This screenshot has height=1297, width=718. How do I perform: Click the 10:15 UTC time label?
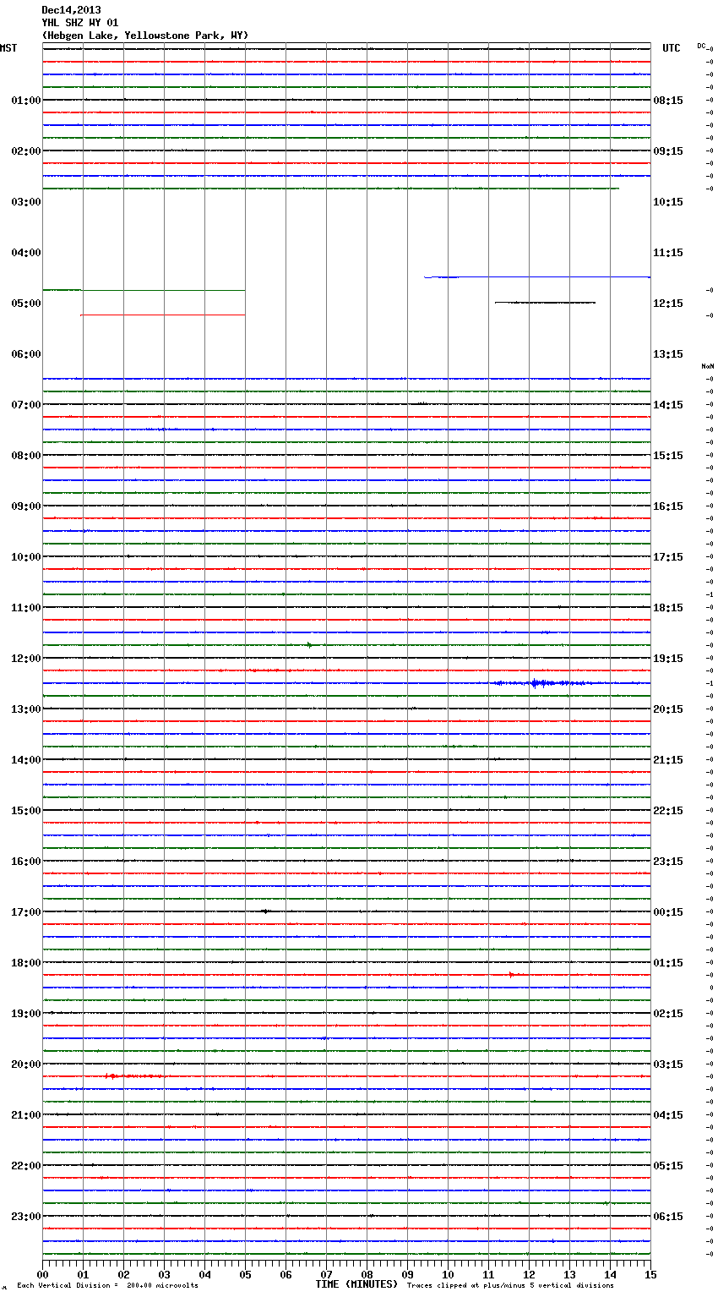click(668, 202)
